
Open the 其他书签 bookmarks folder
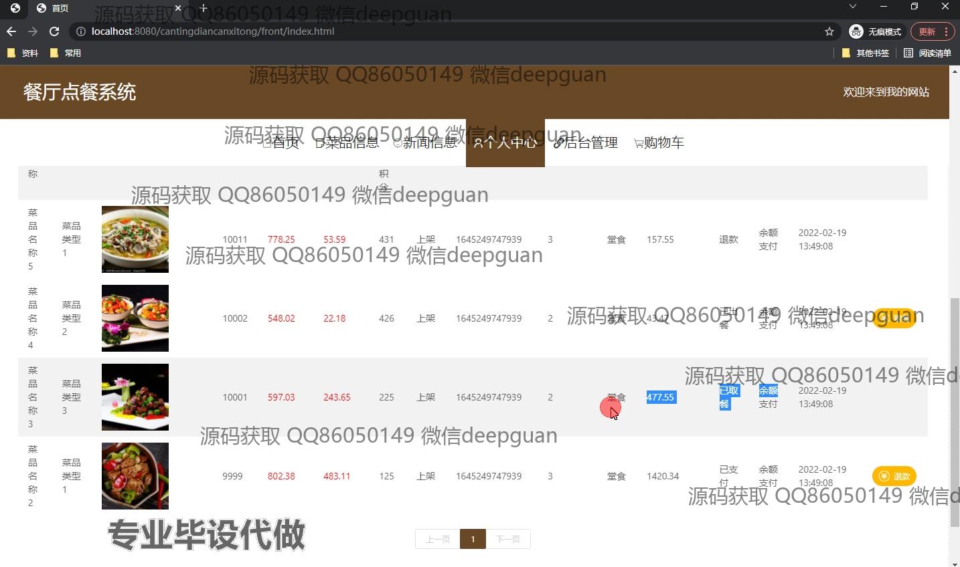[x=866, y=53]
